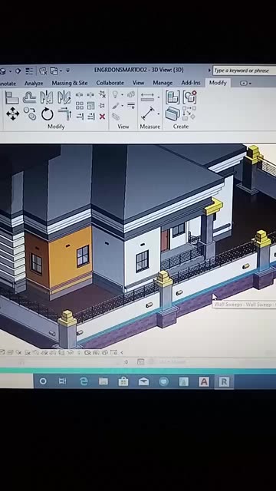Select the Array tool

(x=80, y=106)
